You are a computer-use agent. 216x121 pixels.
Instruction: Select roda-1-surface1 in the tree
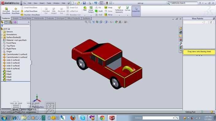[x=13, y=60]
